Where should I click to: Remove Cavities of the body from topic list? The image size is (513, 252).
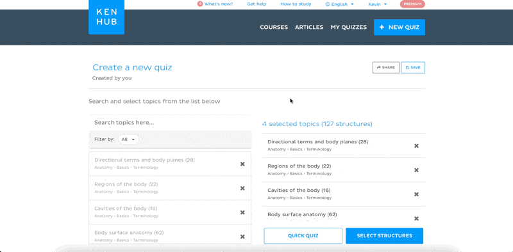click(242, 212)
